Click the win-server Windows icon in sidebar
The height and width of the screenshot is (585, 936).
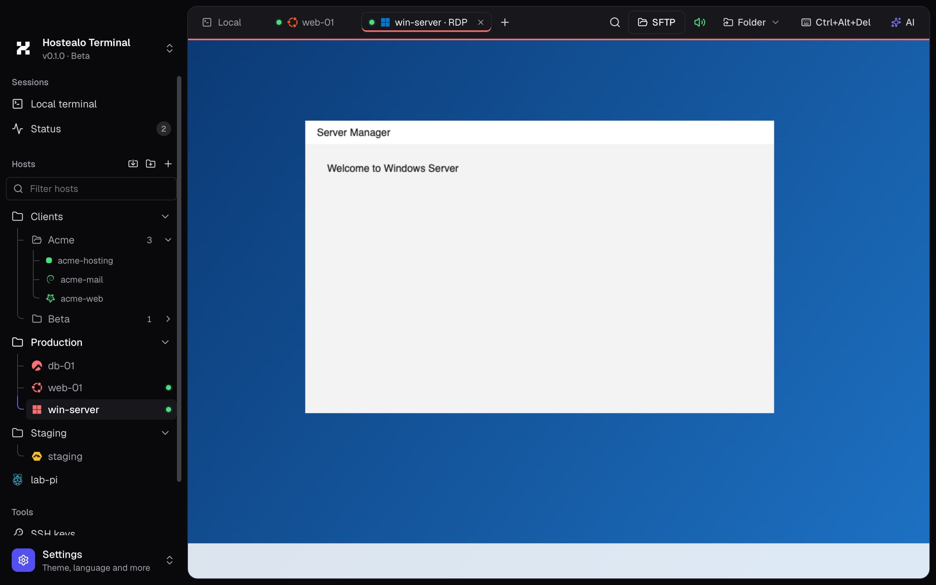pyautogui.click(x=37, y=409)
